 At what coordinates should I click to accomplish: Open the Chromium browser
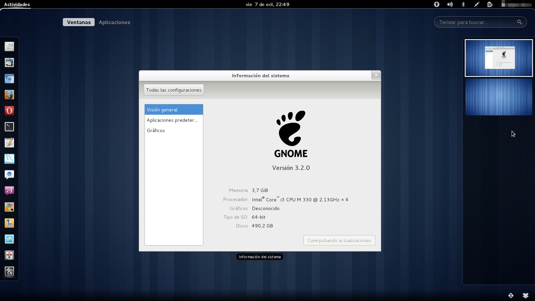click(9, 79)
